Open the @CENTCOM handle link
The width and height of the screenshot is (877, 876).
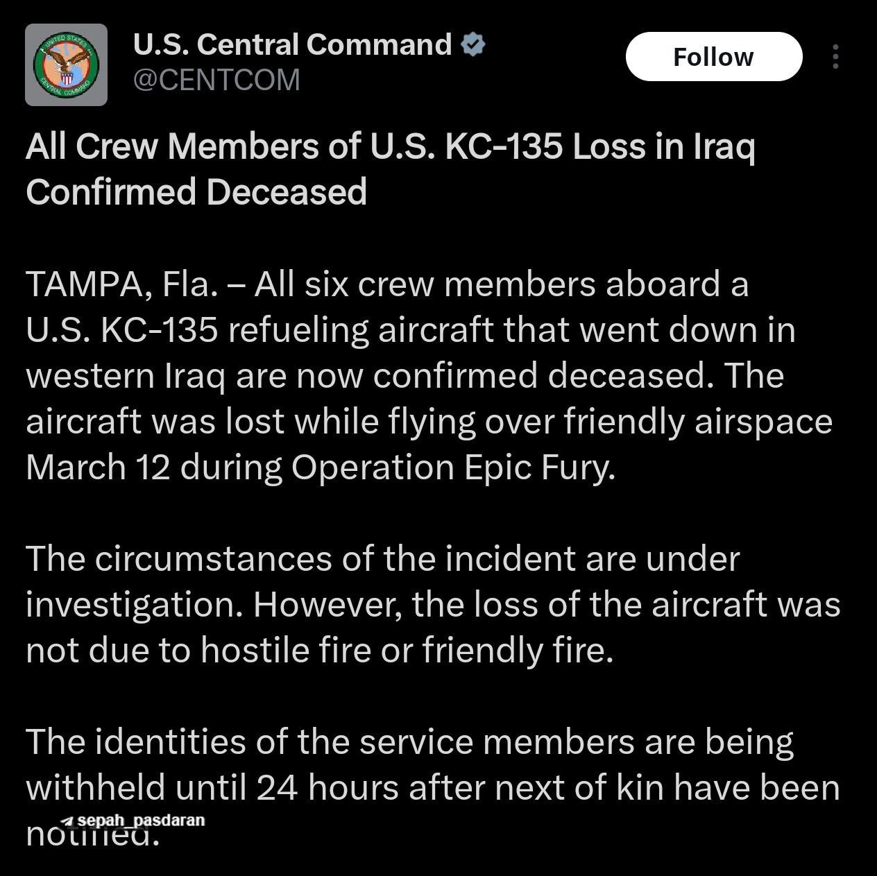(216, 80)
